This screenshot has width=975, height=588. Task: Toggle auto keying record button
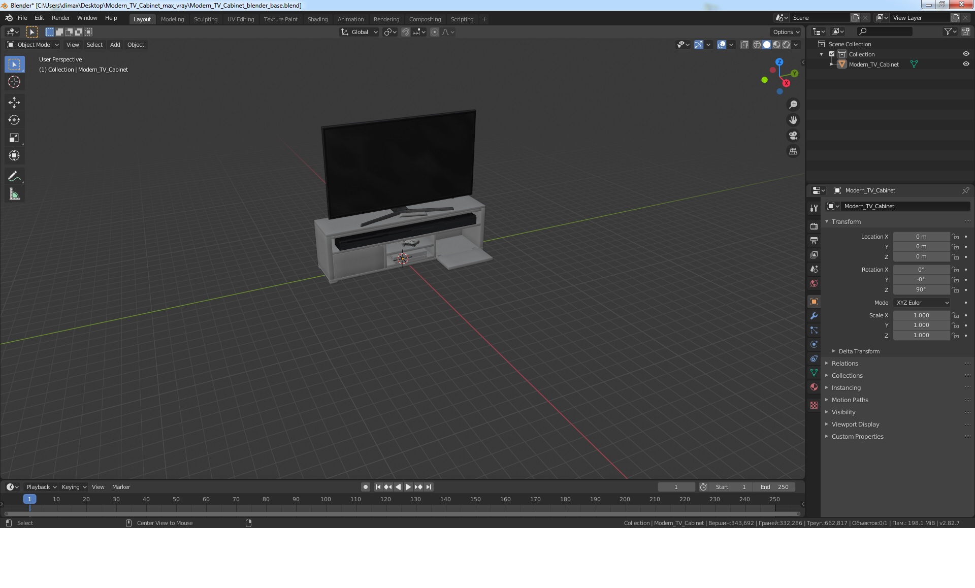366,487
